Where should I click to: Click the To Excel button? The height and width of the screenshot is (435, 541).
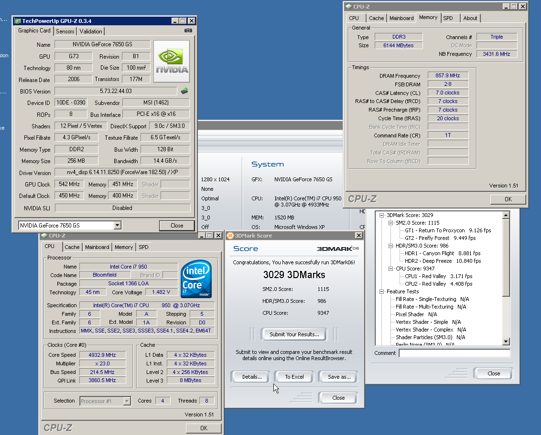click(294, 377)
